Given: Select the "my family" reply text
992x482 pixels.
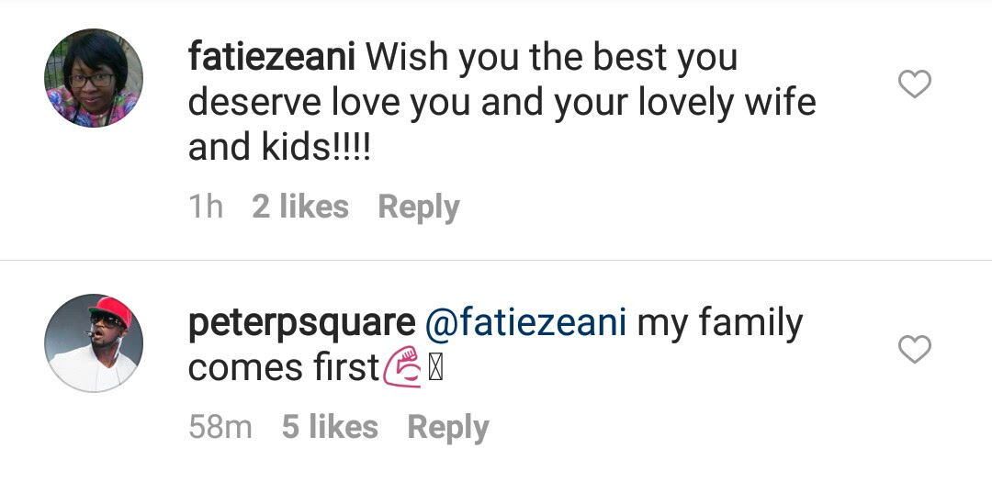Looking at the screenshot, I should pos(720,324).
